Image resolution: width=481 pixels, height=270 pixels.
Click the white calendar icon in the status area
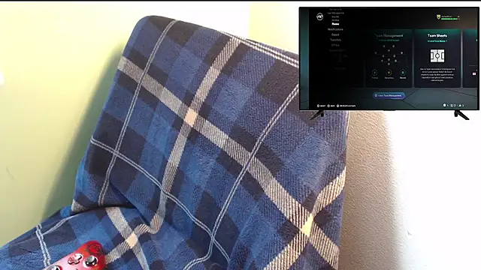[x=444, y=105]
